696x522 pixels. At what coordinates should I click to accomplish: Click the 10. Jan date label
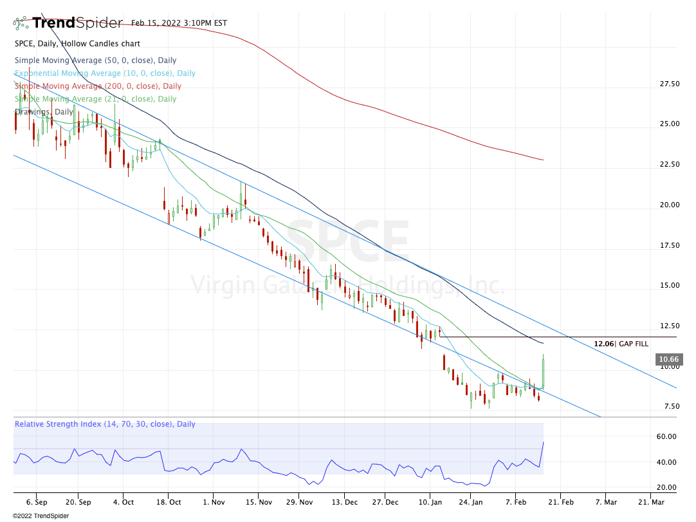pos(430,502)
